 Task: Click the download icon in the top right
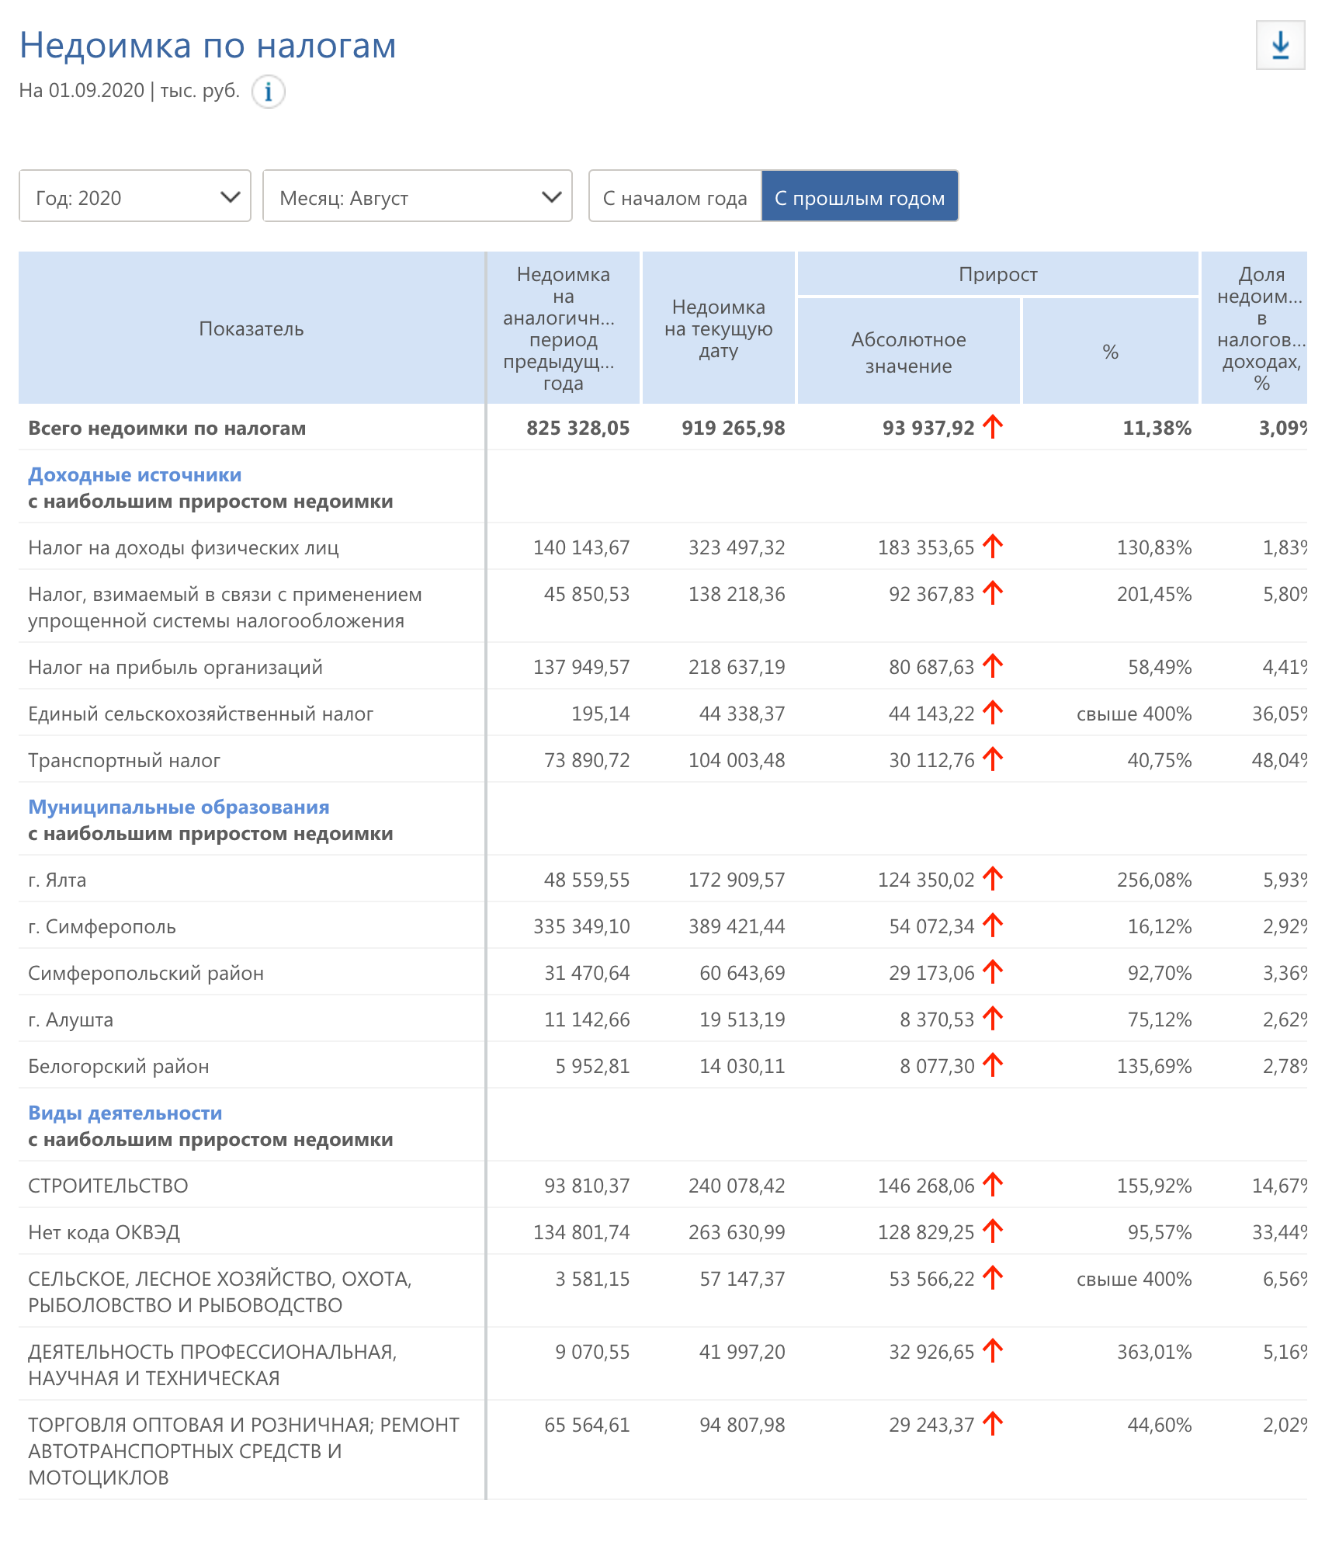(1280, 46)
